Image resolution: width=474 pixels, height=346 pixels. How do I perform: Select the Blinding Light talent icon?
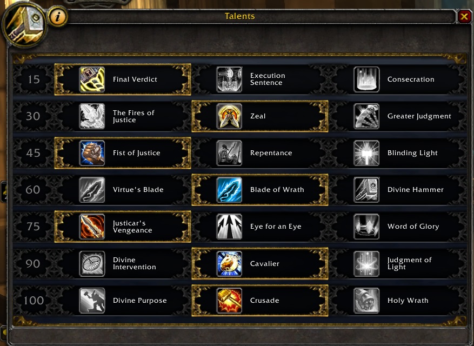pos(366,153)
